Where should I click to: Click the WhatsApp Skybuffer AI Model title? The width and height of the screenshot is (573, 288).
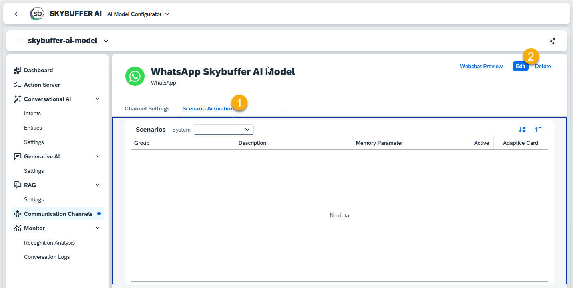[223, 72]
